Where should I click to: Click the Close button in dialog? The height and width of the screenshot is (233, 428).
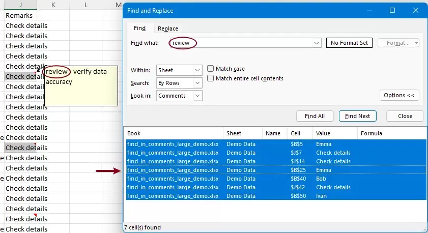[405, 116]
